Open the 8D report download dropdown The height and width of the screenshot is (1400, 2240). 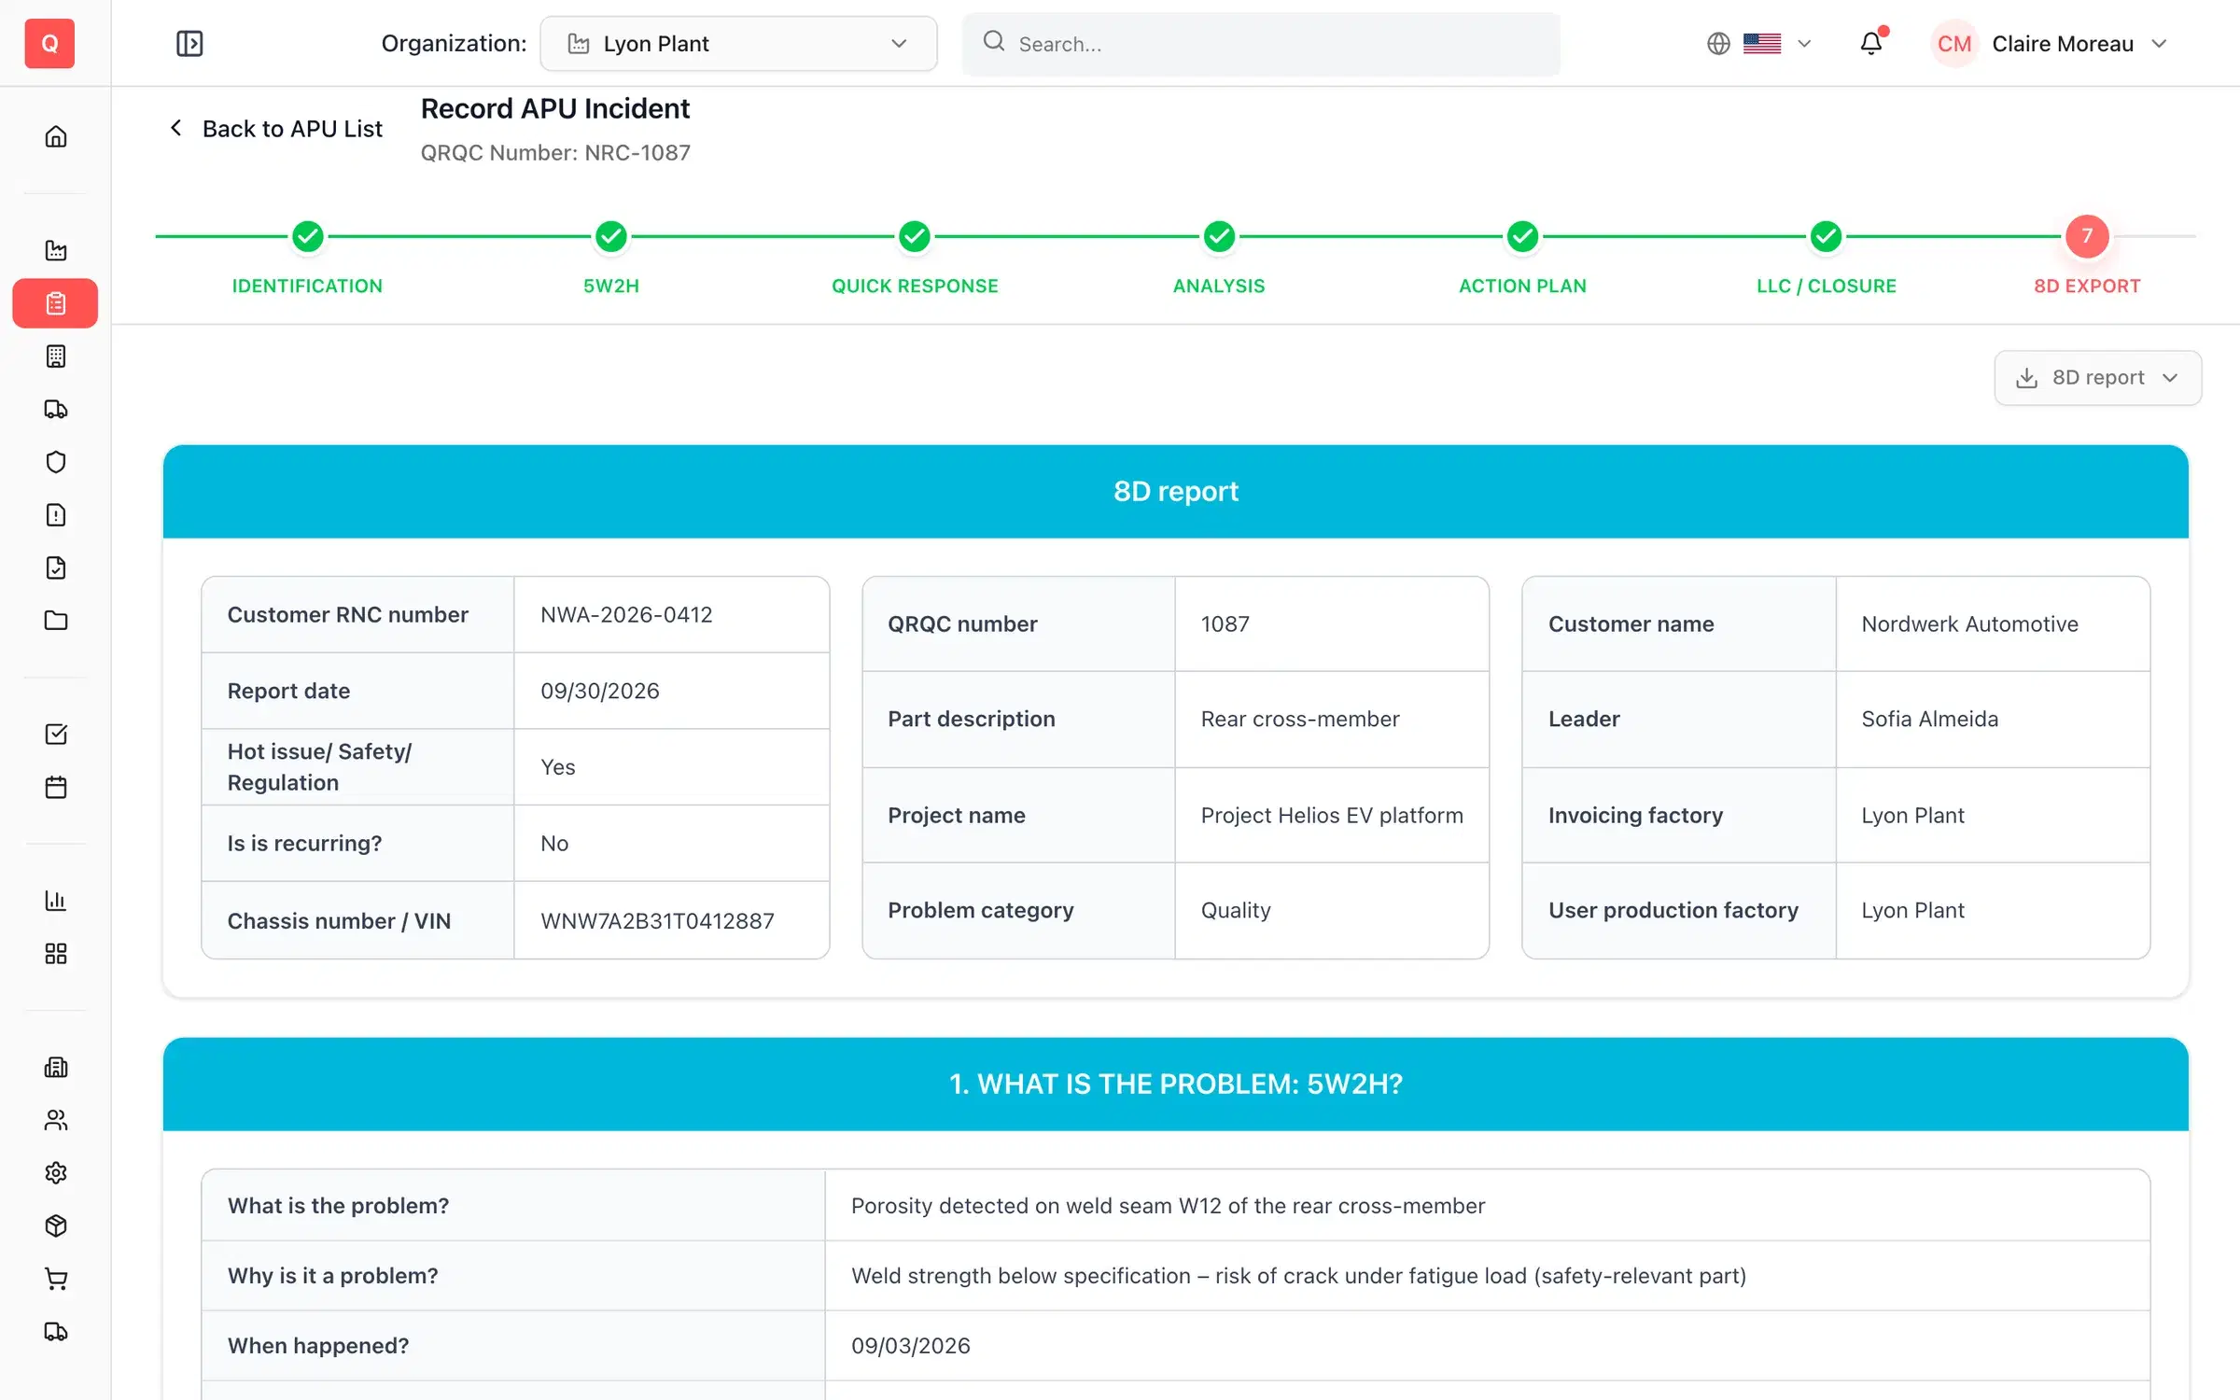pyautogui.click(x=2097, y=377)
